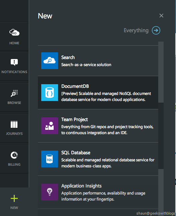
Task: Open the Journeys panel icon
Action: (14, 124)
